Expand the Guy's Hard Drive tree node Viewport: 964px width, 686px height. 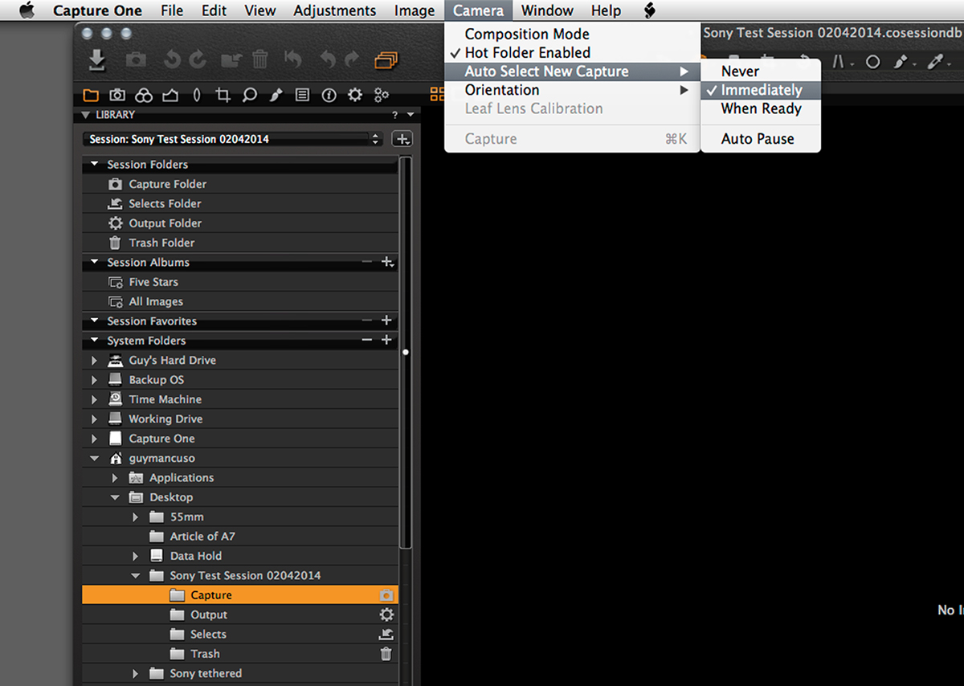tap(95, 361)
